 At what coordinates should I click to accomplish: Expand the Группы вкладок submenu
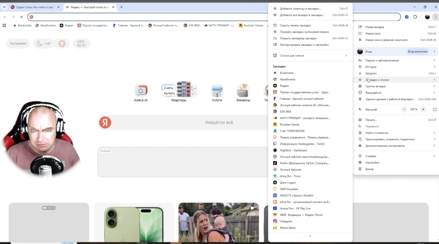pos(397,86)
